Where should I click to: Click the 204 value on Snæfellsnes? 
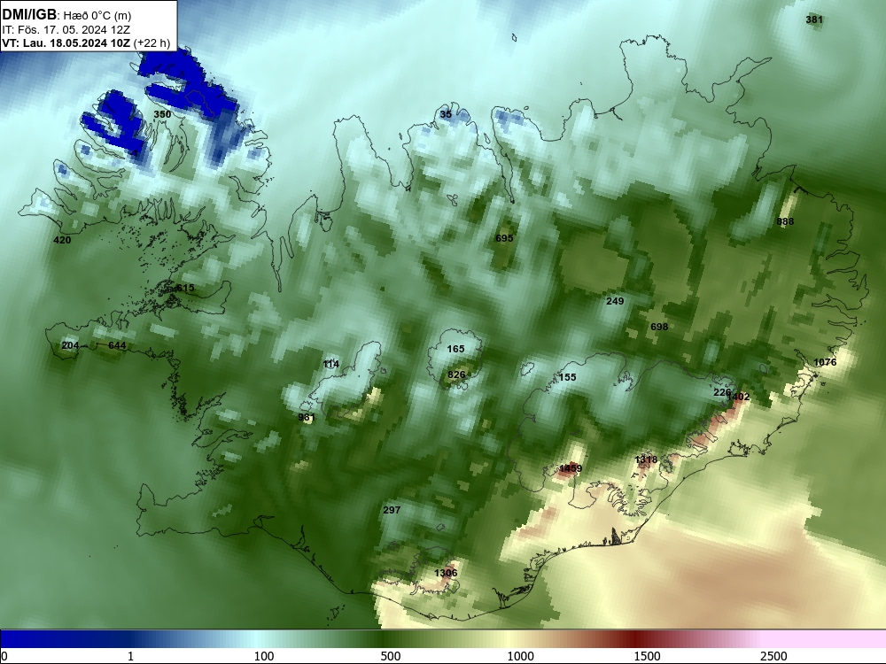point(70,345)
